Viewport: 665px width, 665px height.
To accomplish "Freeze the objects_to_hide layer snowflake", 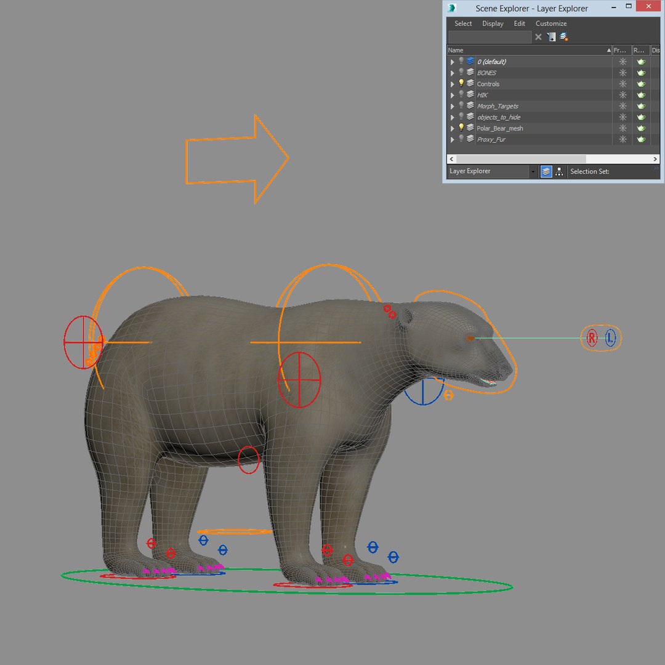I will [622, 116].
